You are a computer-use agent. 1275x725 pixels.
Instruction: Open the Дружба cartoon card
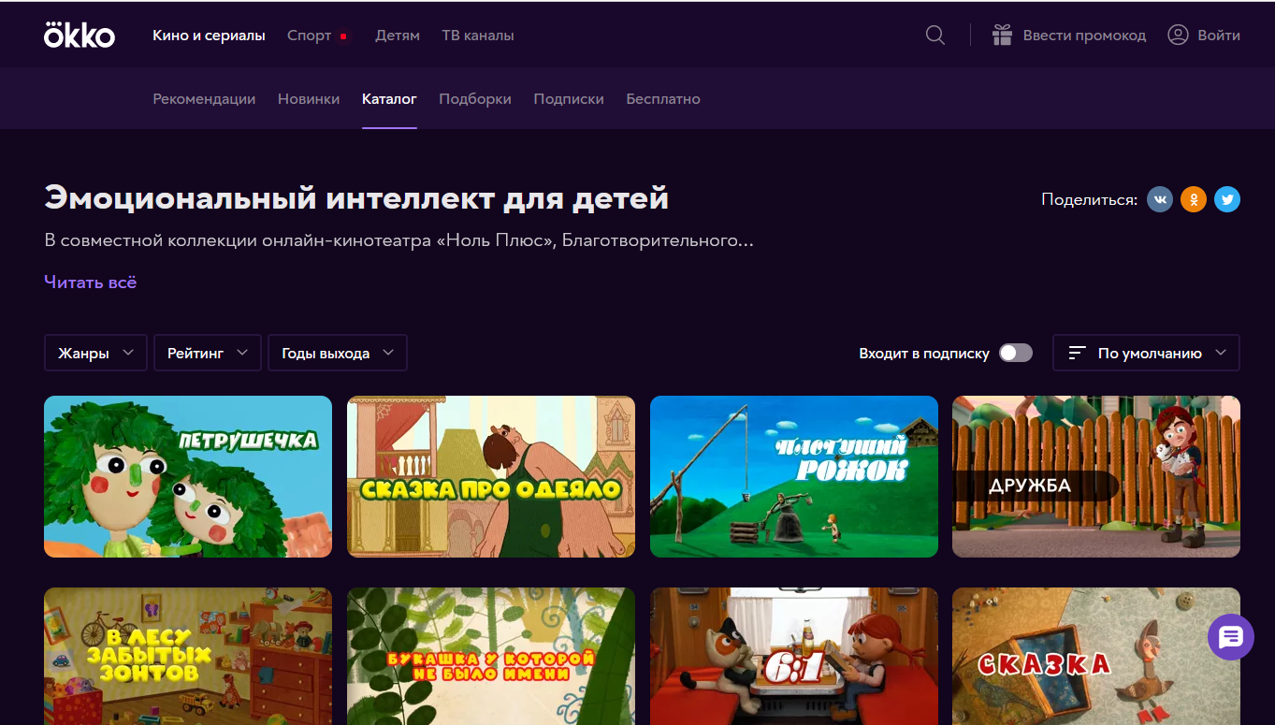coord(1096,476)
